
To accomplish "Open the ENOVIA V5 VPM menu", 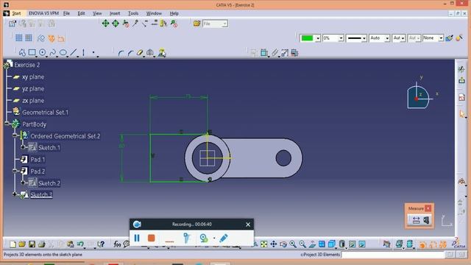I will tap(43, 13).
